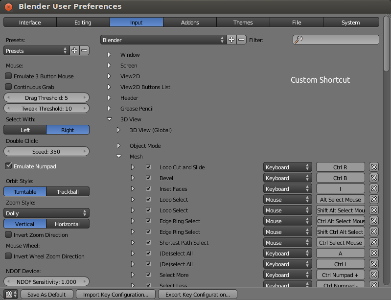Uncheck the Bevel keymap item
The height and width of the screenshot is (300, 391).
pos(148,178)
